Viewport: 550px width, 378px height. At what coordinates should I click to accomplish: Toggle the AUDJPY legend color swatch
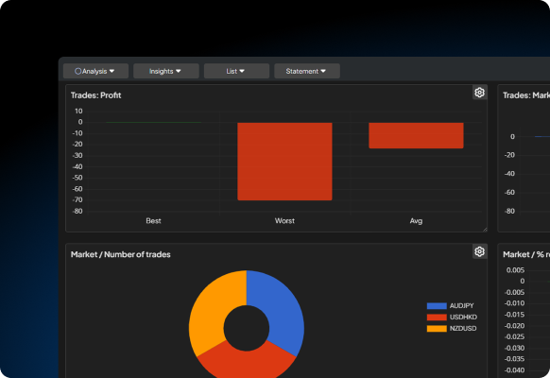[437, 306]
